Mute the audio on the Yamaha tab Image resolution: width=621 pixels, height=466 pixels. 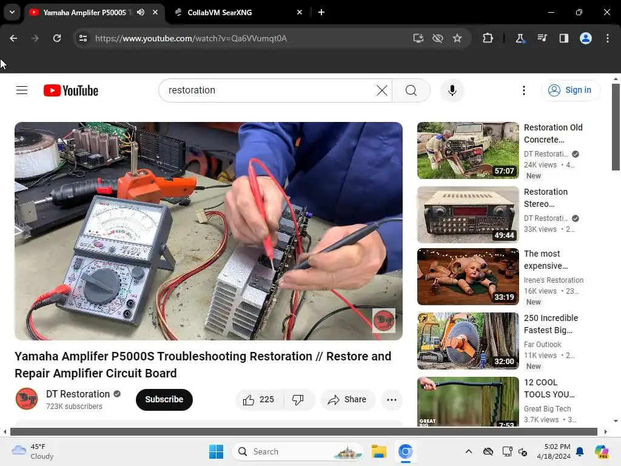141,12
